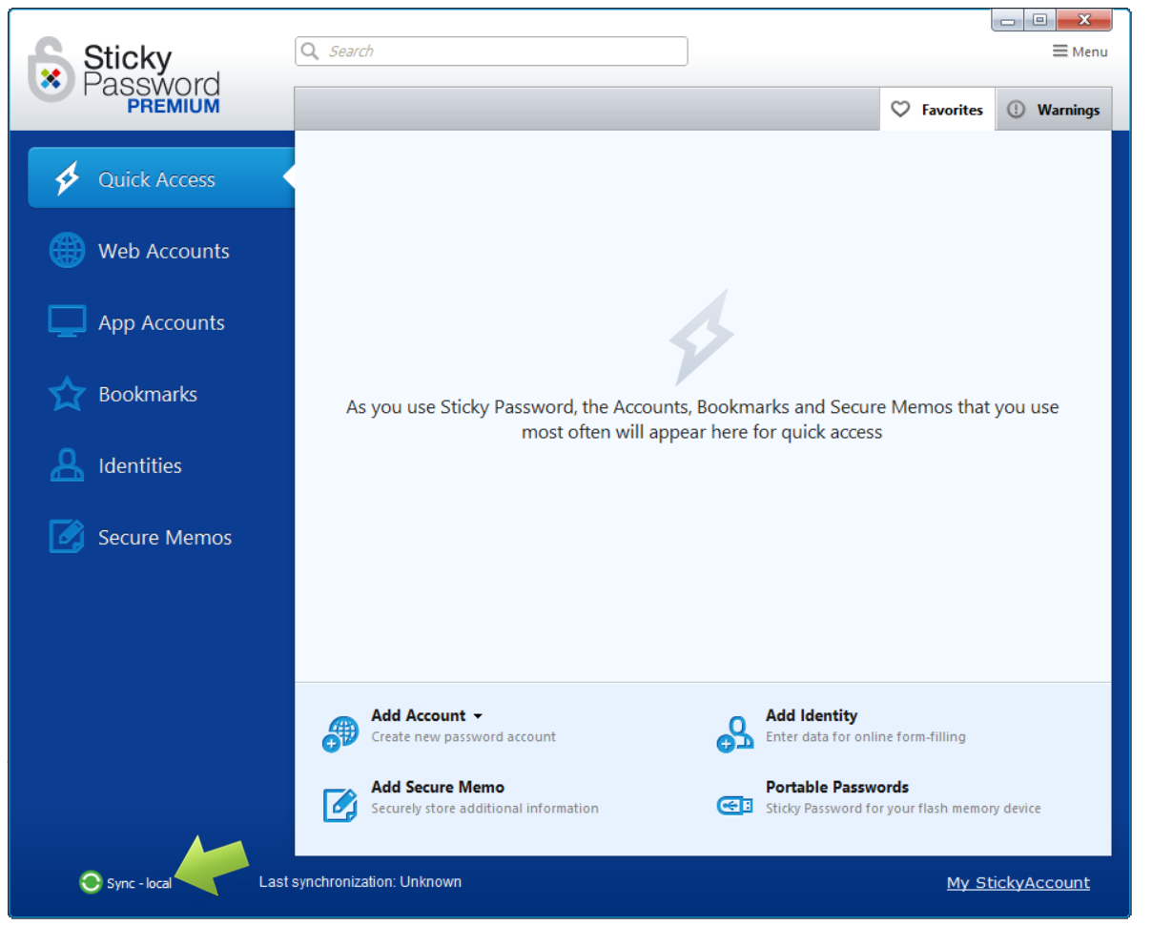
Task: Open the Secure Memos section
Action: pos(165,537)
